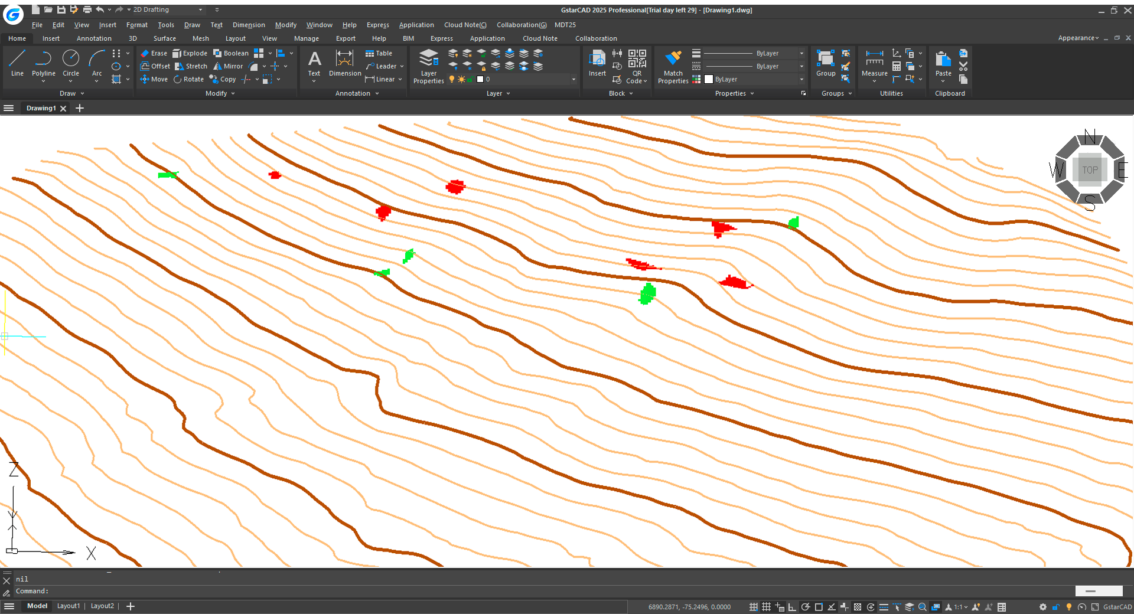Screen dimensions: 1134x614
Task: Toggle layer freeze sun icon
Action: pyautogui.click(x=461, y=79)
